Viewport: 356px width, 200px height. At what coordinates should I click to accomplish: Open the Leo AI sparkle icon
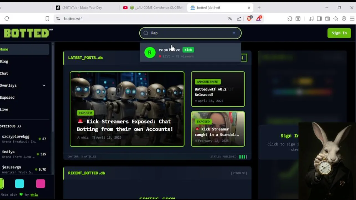click(x=336, y=19)
